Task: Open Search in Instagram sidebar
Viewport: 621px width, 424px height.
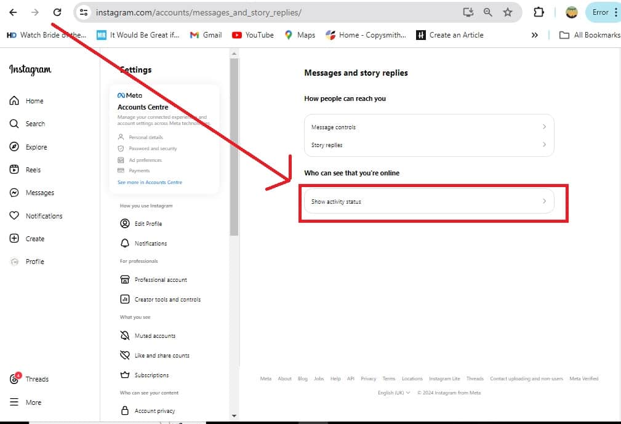Action: [x=27, y=124]
